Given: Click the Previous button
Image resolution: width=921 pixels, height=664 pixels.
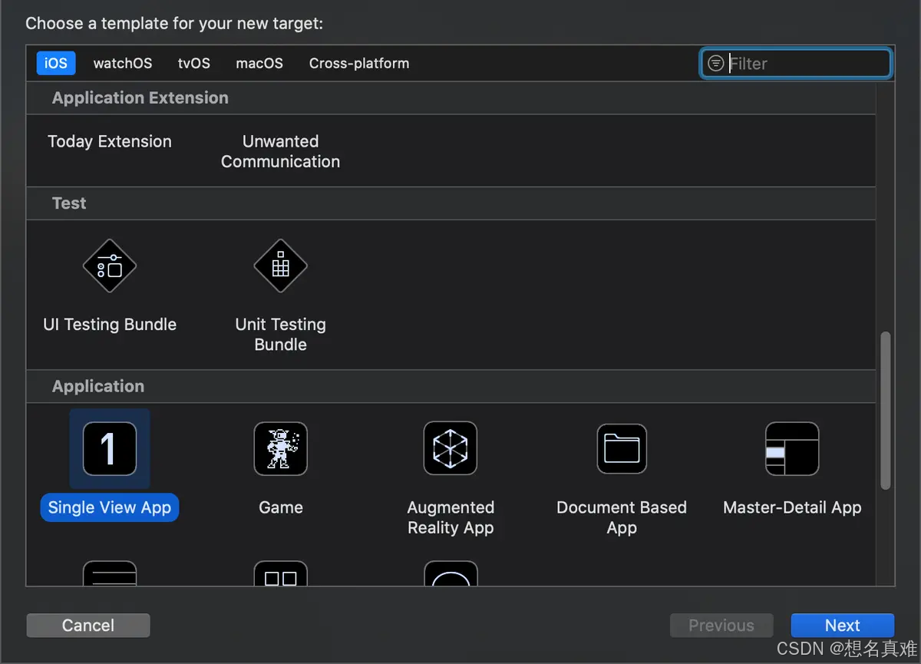Looking at the screenshot, I should 721,625.
